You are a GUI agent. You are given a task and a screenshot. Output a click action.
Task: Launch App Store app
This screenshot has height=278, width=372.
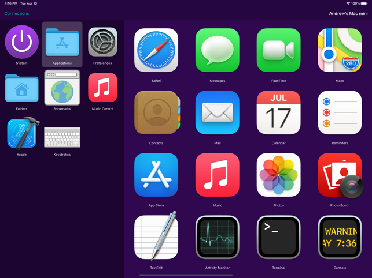click(156, 175)
